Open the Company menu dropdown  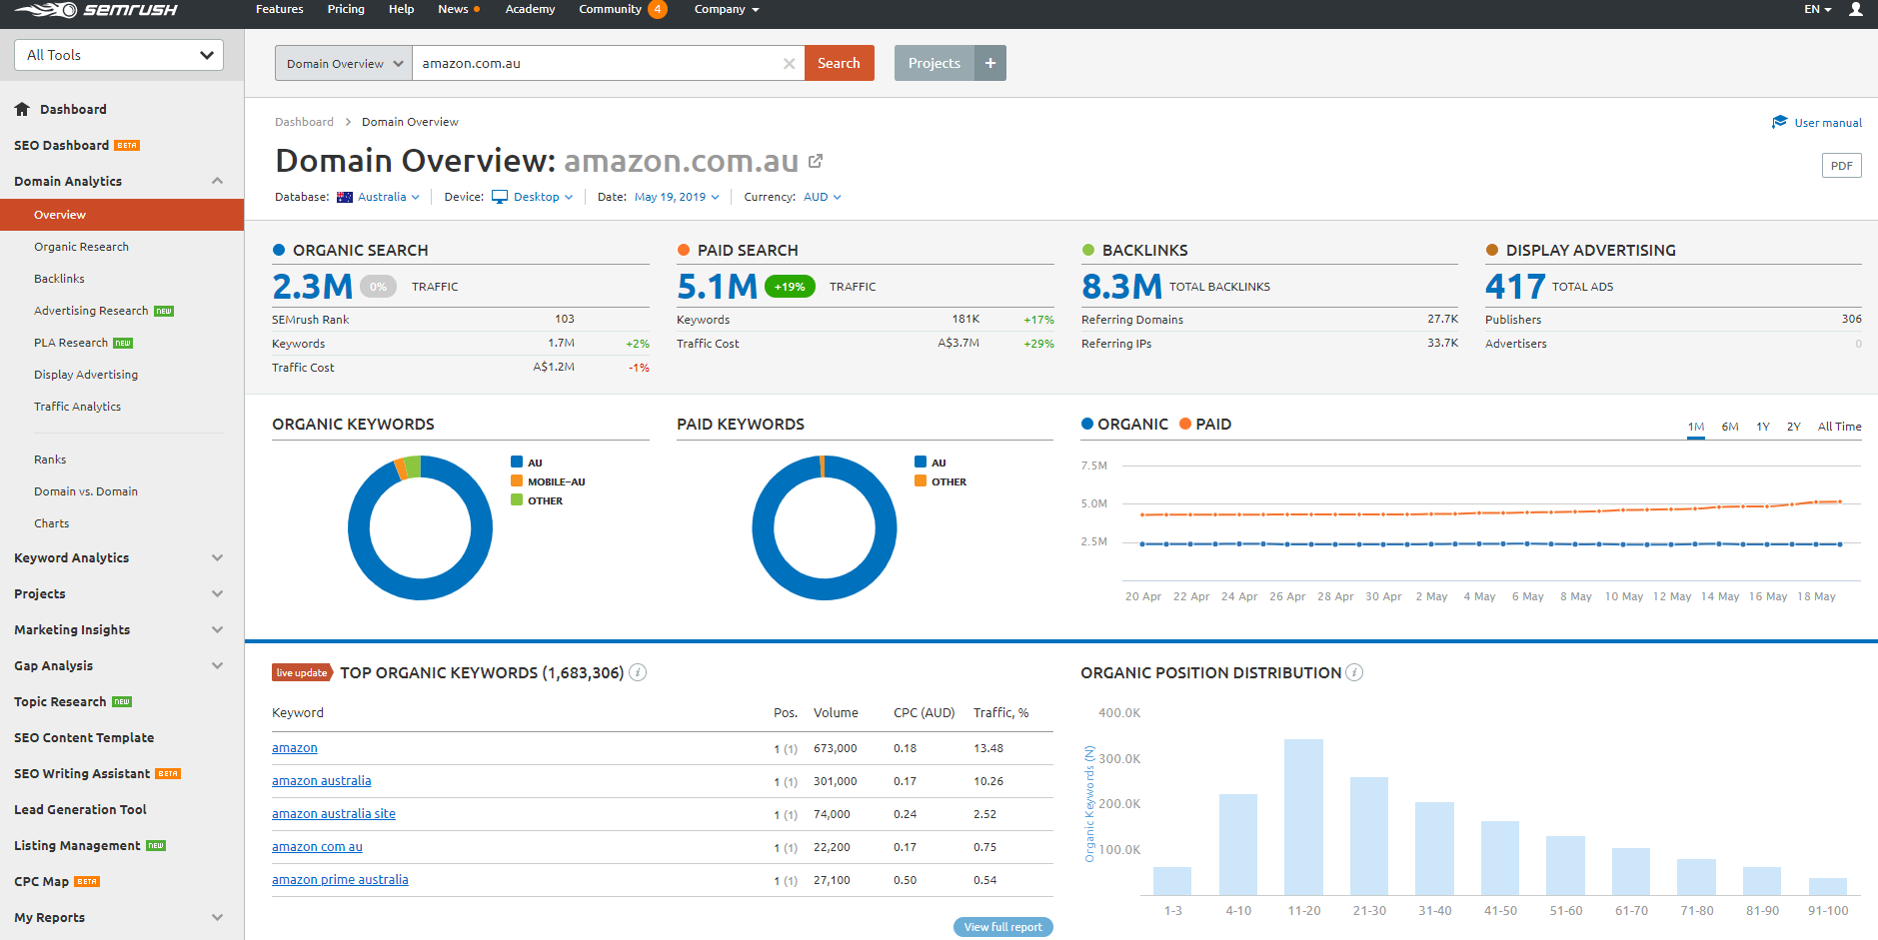pos(727,9)
